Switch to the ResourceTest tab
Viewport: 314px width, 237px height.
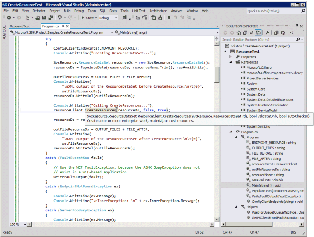point(20,26)
